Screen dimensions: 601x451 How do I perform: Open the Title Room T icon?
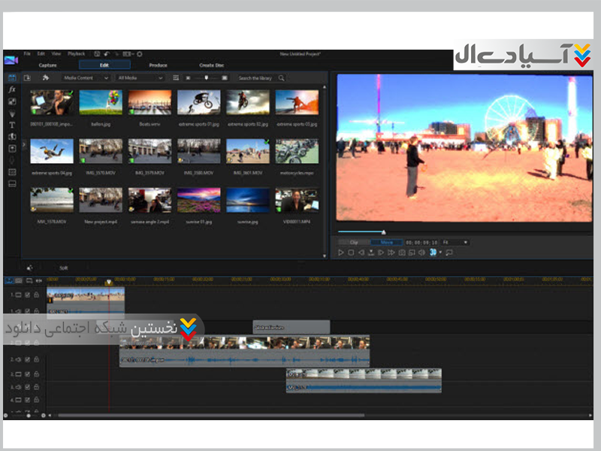12,125
